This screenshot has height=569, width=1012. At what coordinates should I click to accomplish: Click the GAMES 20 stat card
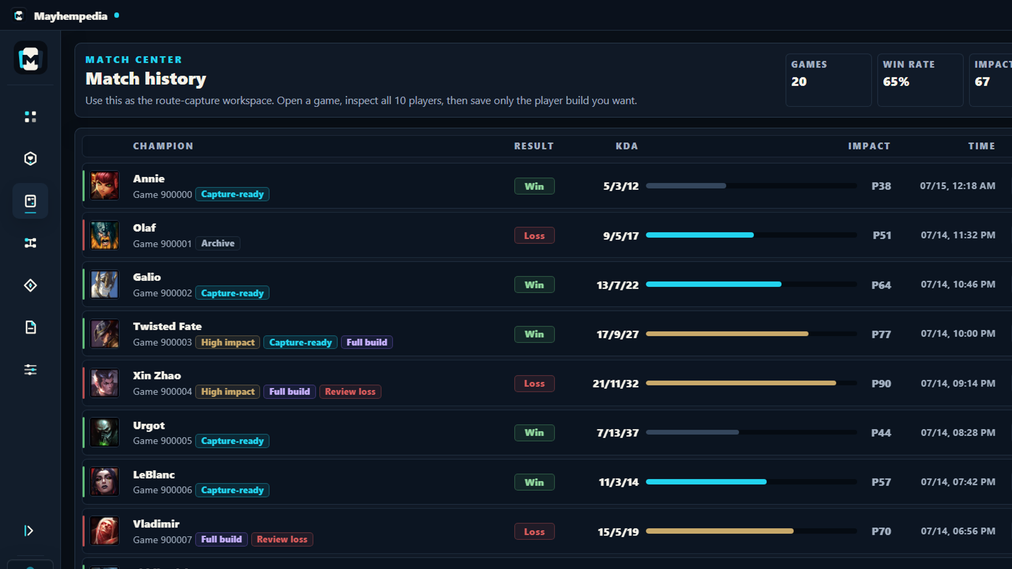tap(828, 80)
